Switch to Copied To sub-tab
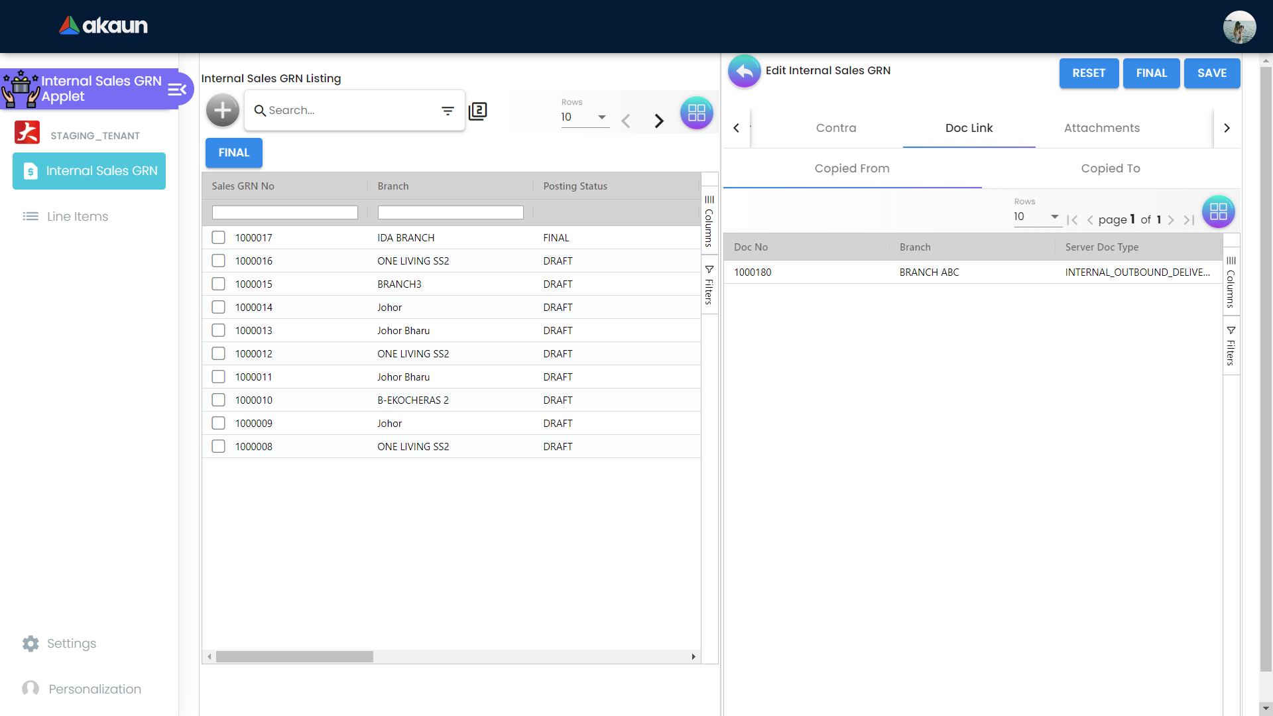The width and height of the screenshot is (1273, 716). pyautogui.click(x=1110, y=168)
